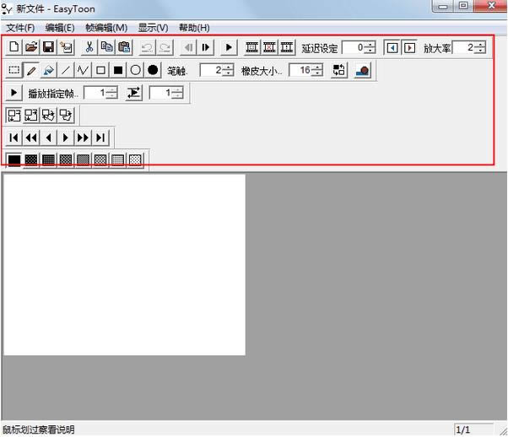Open the 文件(F) menu
508x437 pixels.
pyautogui.click(x=20, y=28)
